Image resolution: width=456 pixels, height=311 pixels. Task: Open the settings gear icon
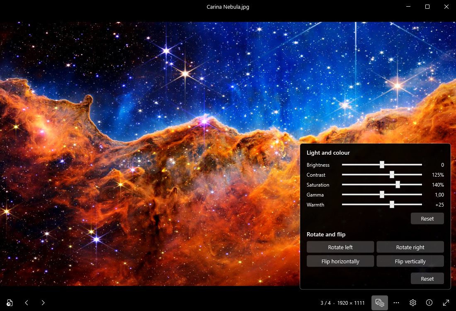tap(412, 303)
